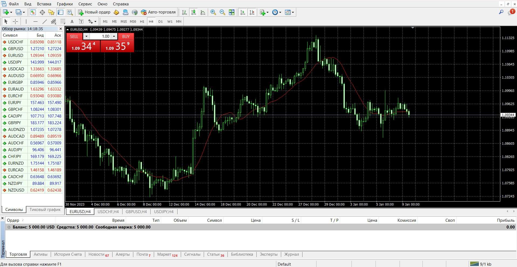Open the search magnifier in the toolbar

pos(501,12)
